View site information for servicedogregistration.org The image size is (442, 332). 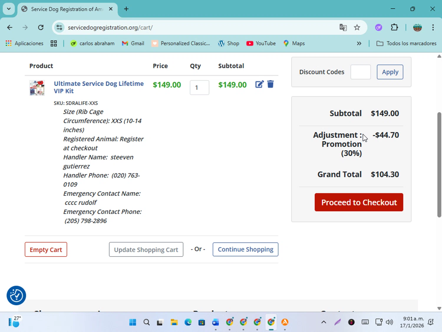pyautogui.click(x=59, y=27)
